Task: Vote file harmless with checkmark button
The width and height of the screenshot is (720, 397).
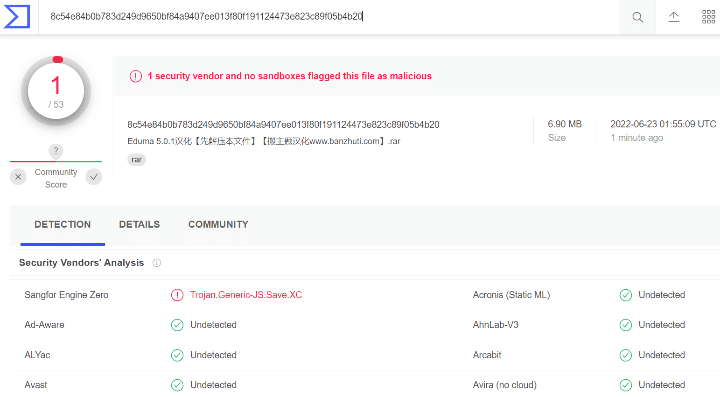Action: (x=94, y=177)
